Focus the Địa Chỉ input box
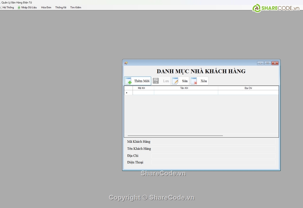 213,156
